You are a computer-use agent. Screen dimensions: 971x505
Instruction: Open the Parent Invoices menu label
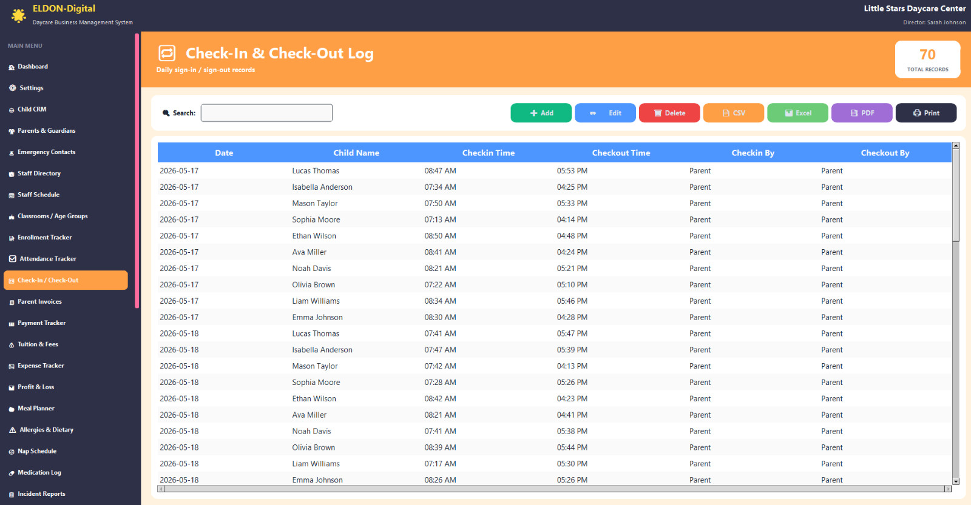[39, 301]
